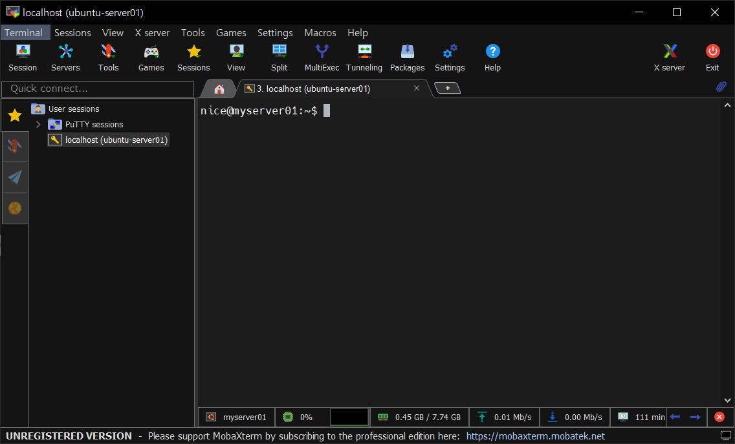The width and height of the screenshot is (735, 444).
Task: Open the Session toolbar button
Action: tap(23, 58)
